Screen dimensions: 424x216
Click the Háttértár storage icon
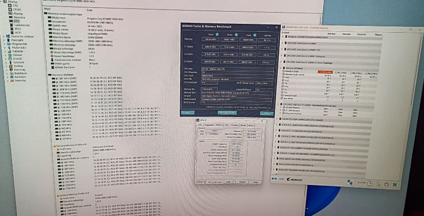[10, 51]
